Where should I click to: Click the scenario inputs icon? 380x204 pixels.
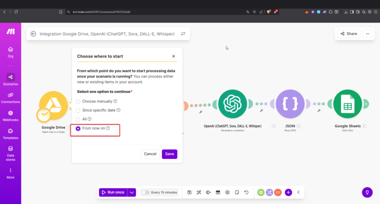(218, 193)
